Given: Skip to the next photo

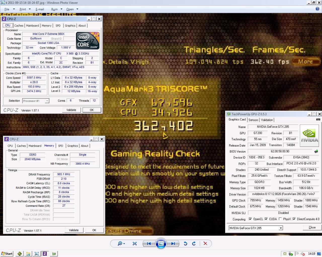Looking at the screenshot, I should tap(173, 243).
